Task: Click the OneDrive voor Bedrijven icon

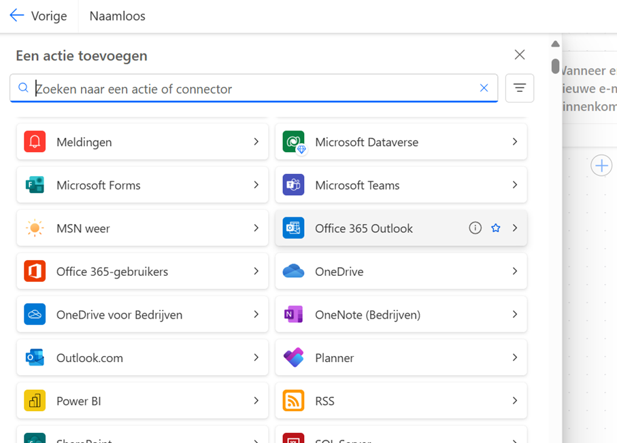Action: 35,315
